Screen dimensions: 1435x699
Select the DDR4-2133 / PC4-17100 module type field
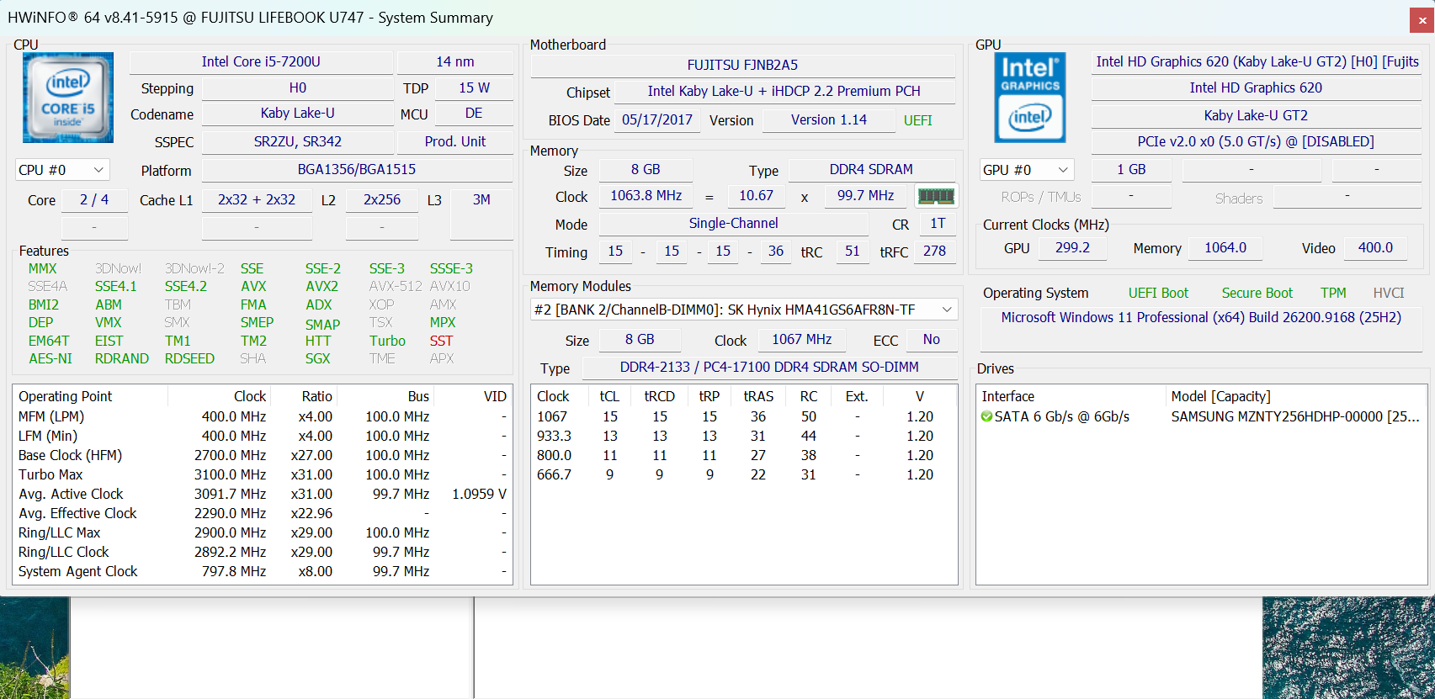click(769, 367)
